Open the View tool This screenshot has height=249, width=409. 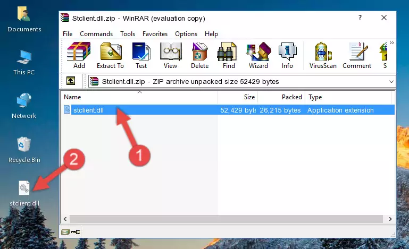point(171,55)
